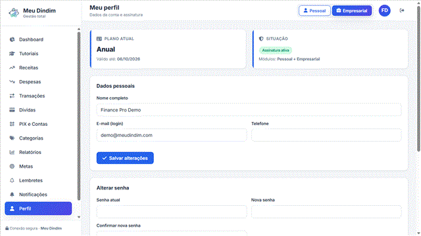Click the Perfil person icon

pos(12,208)
